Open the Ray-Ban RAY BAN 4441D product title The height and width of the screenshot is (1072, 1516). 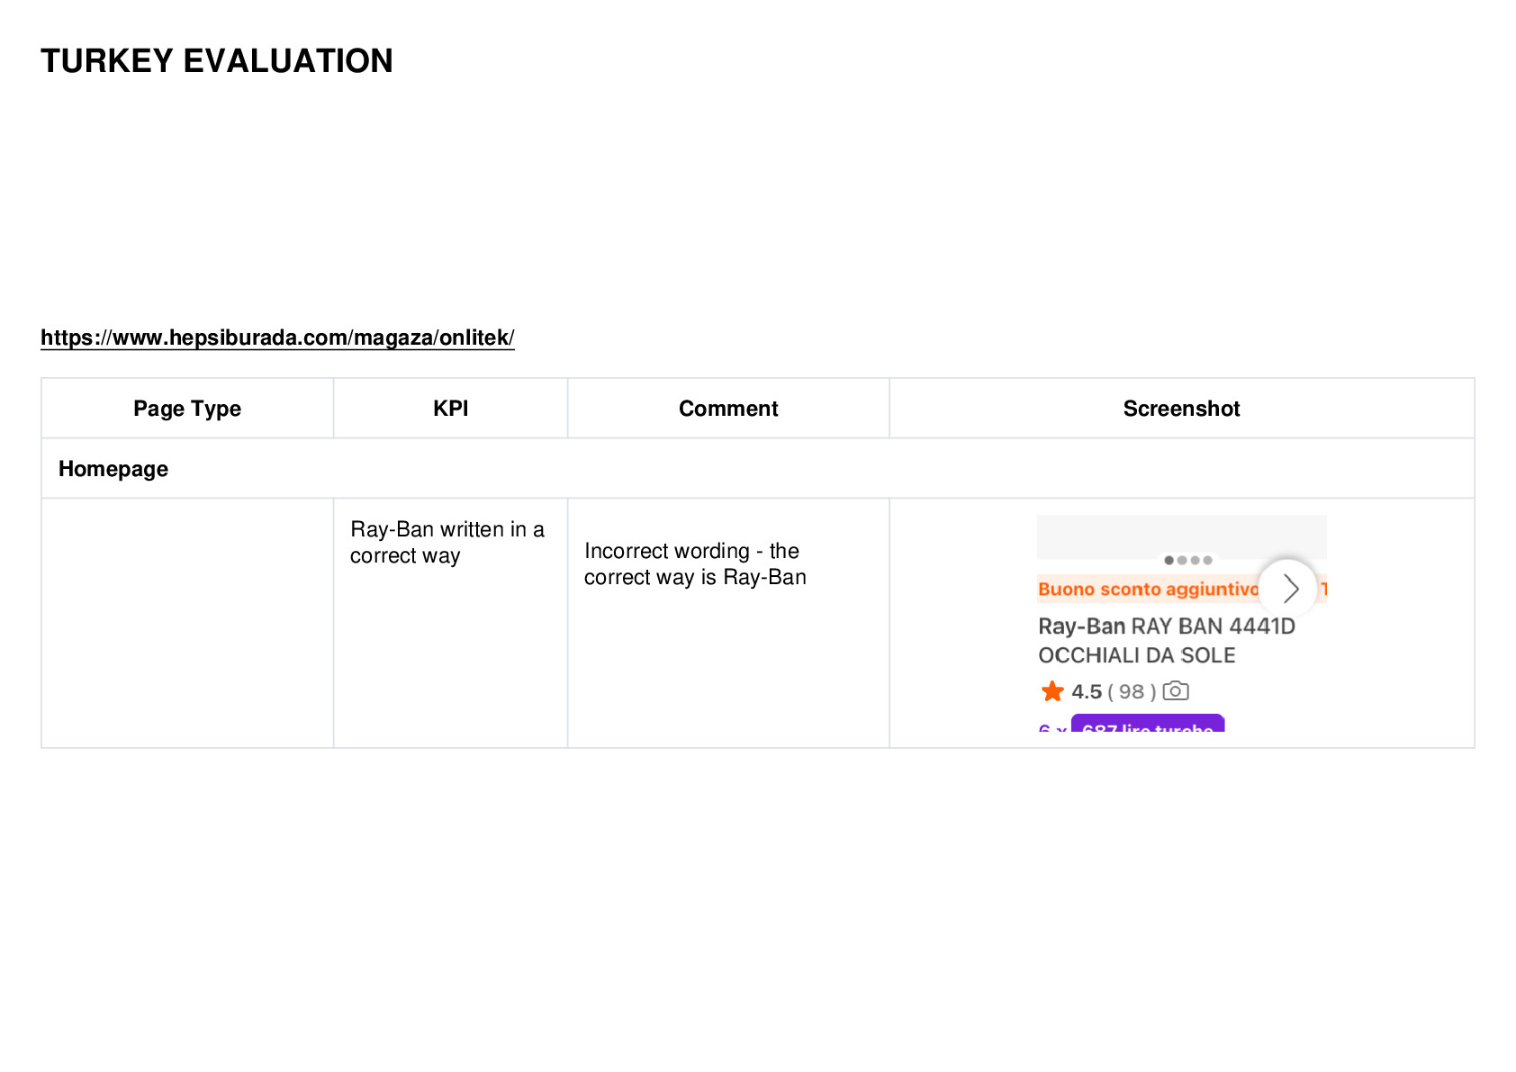pyautogui.click(x=1167, y=641)
